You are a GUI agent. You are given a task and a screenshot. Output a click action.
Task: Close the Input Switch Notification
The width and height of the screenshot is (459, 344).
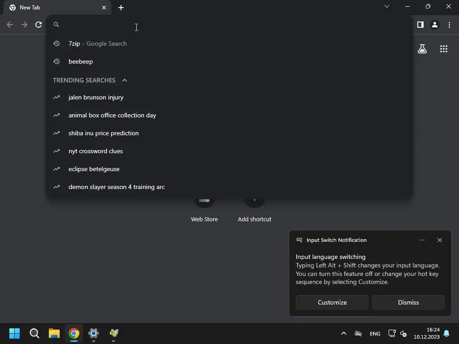[440, 240]
